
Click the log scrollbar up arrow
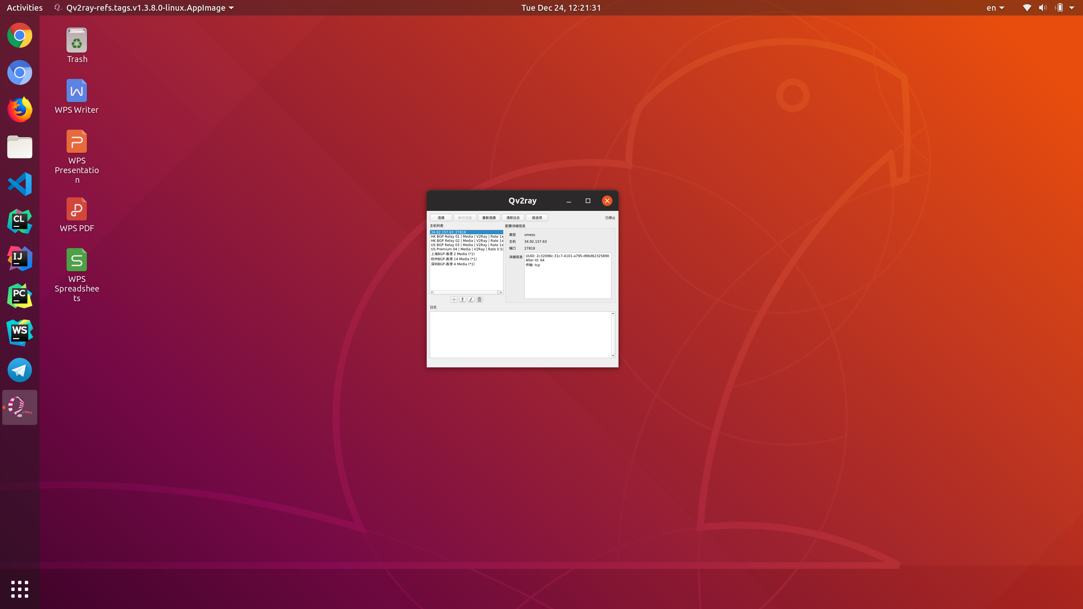coord(613,314)
